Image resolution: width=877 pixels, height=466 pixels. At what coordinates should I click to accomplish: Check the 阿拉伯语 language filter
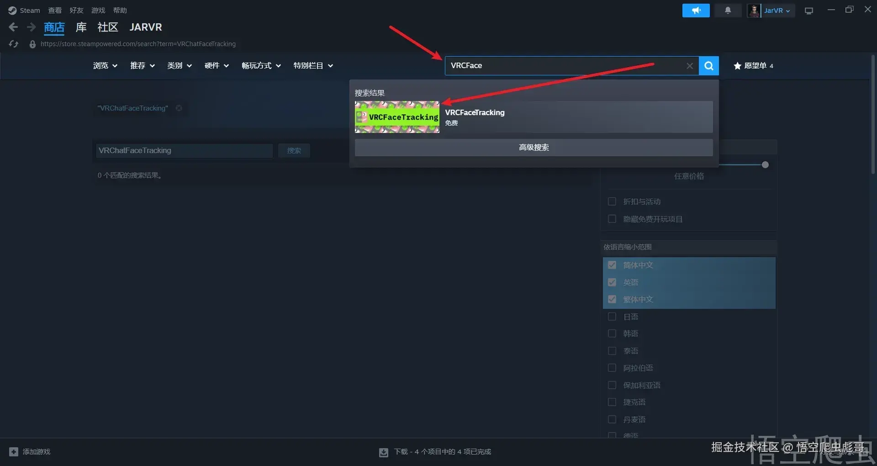[612, 368]
